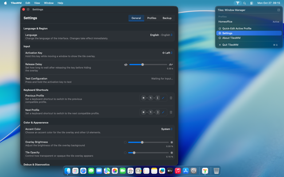Switch to the Profiles tab

click(152, 18)
